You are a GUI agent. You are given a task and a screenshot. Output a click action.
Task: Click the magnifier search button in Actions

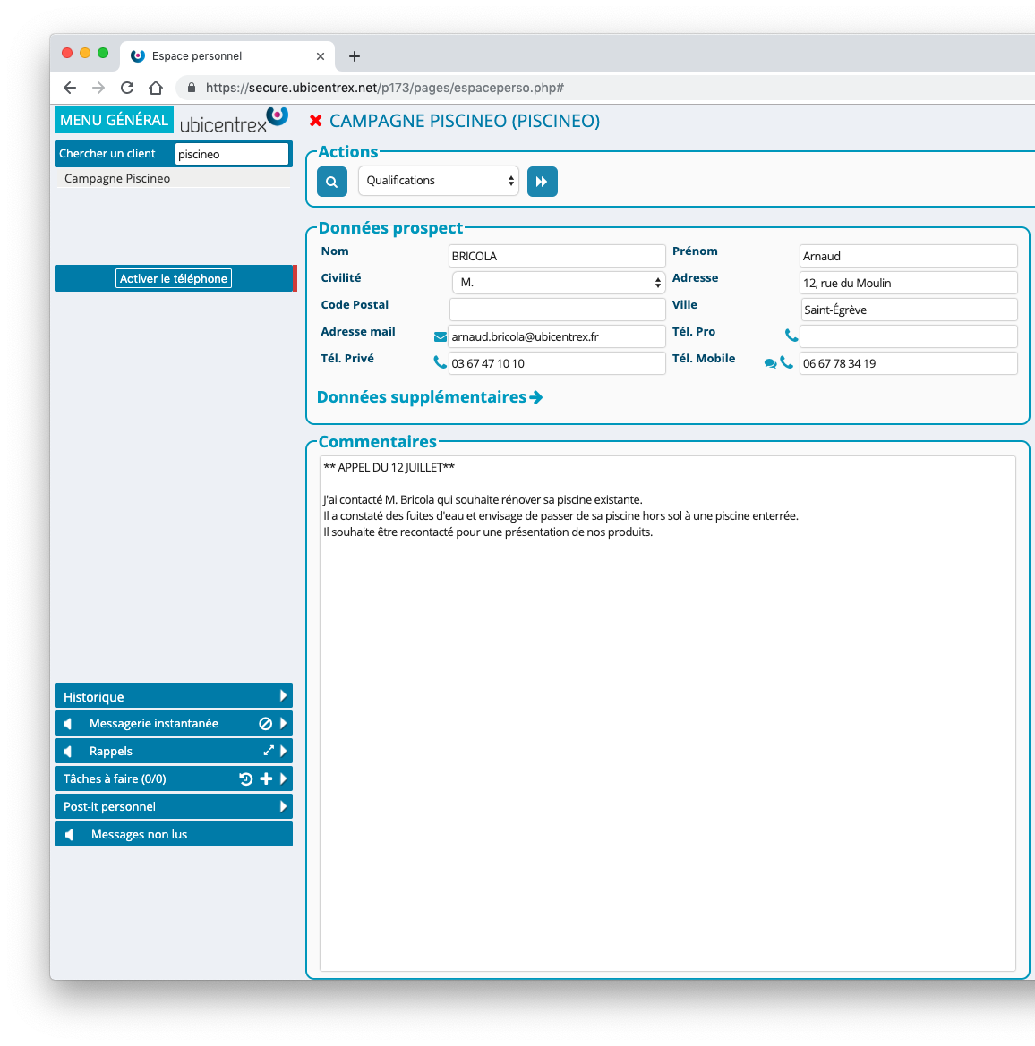pyautogui.click(x=331, y=182)
